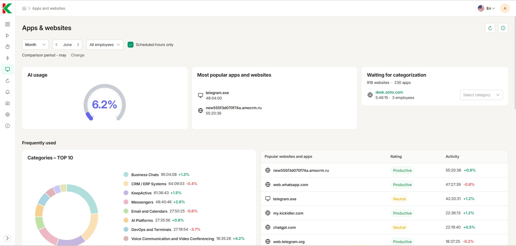Viewport: 516px width, 246px height.
Task: Click the home breadcrumb icon
Action: click(x=24, y=8)
